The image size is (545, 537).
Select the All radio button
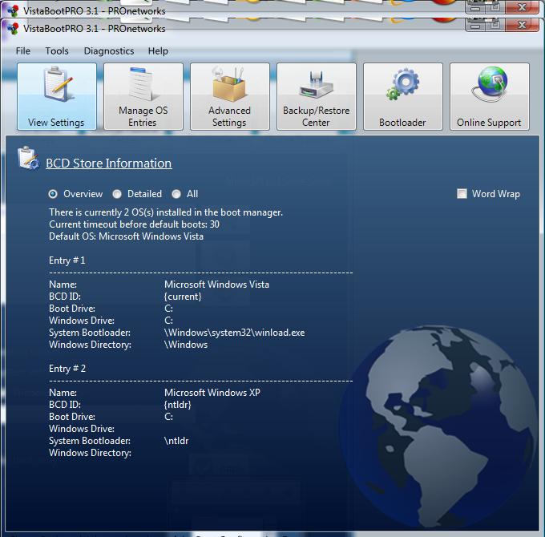[x=176, y=194]
